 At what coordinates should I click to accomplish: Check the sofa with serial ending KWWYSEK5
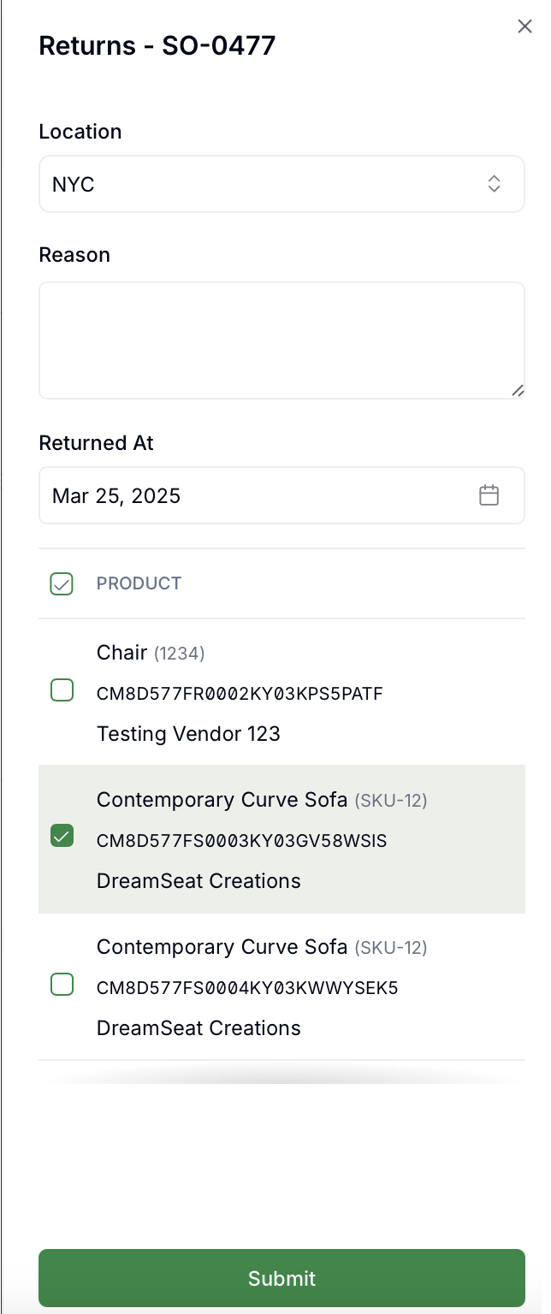62,985
